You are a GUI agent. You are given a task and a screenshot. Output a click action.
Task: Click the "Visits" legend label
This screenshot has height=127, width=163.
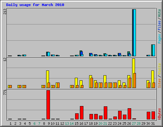159,69
